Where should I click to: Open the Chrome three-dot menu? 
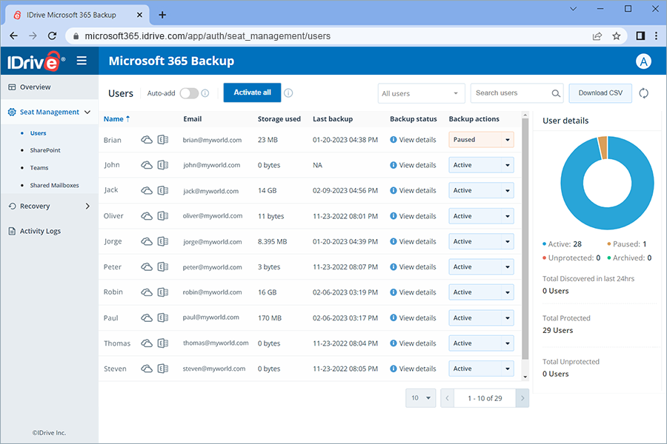(656, 36)
